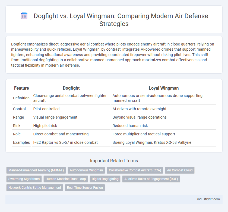Click 'F-22 Raptor vs Su-57' cell
This screenshot has width=228, height=212.
71,142
